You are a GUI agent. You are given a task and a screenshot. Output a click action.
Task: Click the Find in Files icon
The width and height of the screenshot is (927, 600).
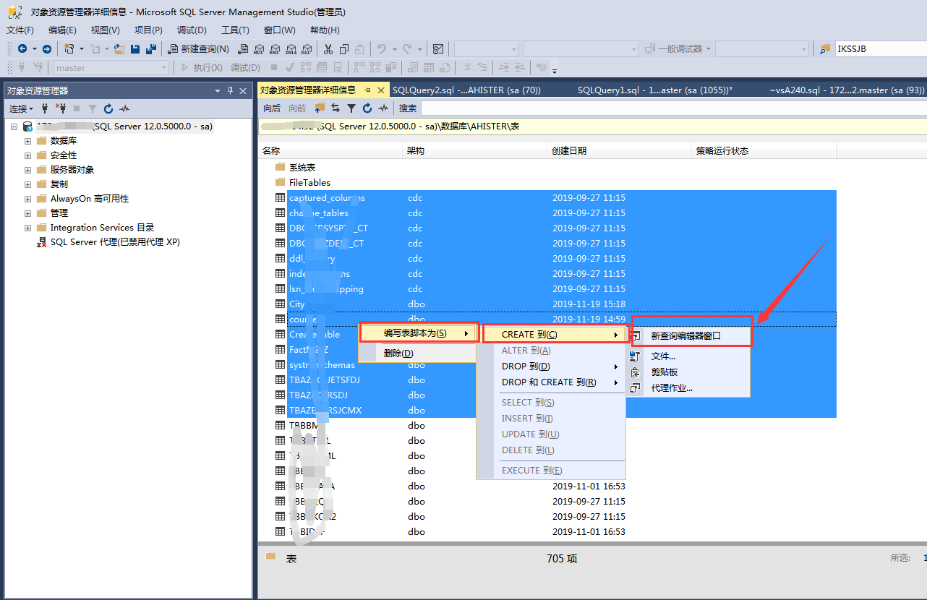pos(825,49)
